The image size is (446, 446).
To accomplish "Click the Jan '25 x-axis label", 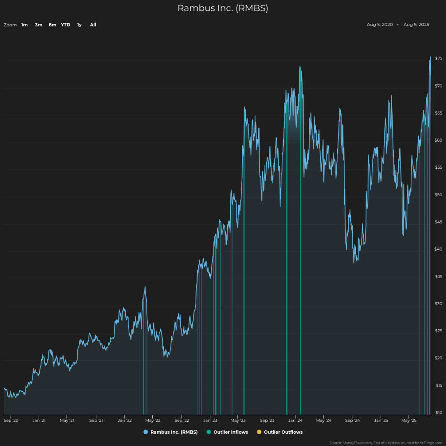I will (381, 421).
